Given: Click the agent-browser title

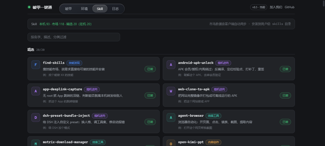Looking at the screenshot, I should point(191,116).
